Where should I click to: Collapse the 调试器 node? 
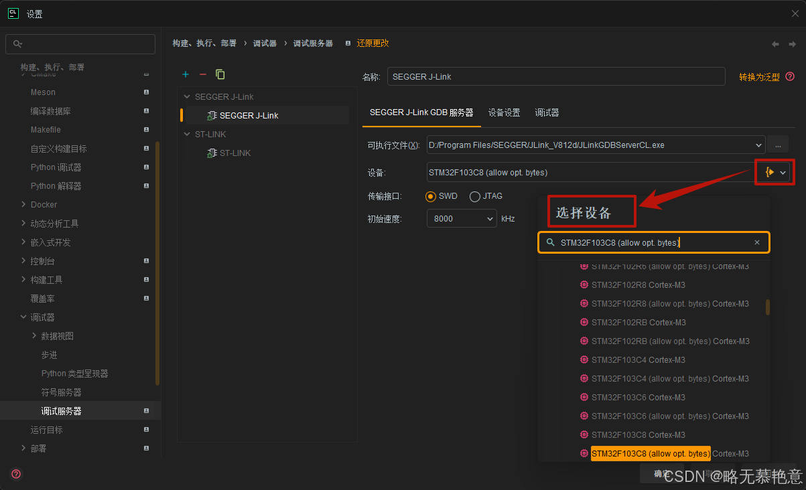[x=23, y=317]
